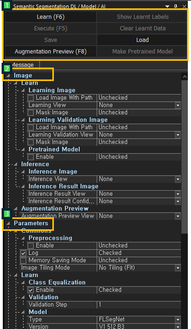Image resolution: width=191 pixels, height=329 pixels.
Task: Click the pin icon in panel title bar
Action: coord(176,6)
